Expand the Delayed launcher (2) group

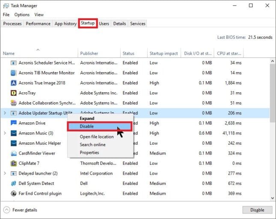(5, 173)
